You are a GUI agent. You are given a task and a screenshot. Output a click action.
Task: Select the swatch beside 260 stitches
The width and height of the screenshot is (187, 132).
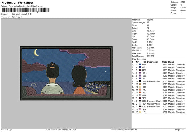(x=140, y=76)
